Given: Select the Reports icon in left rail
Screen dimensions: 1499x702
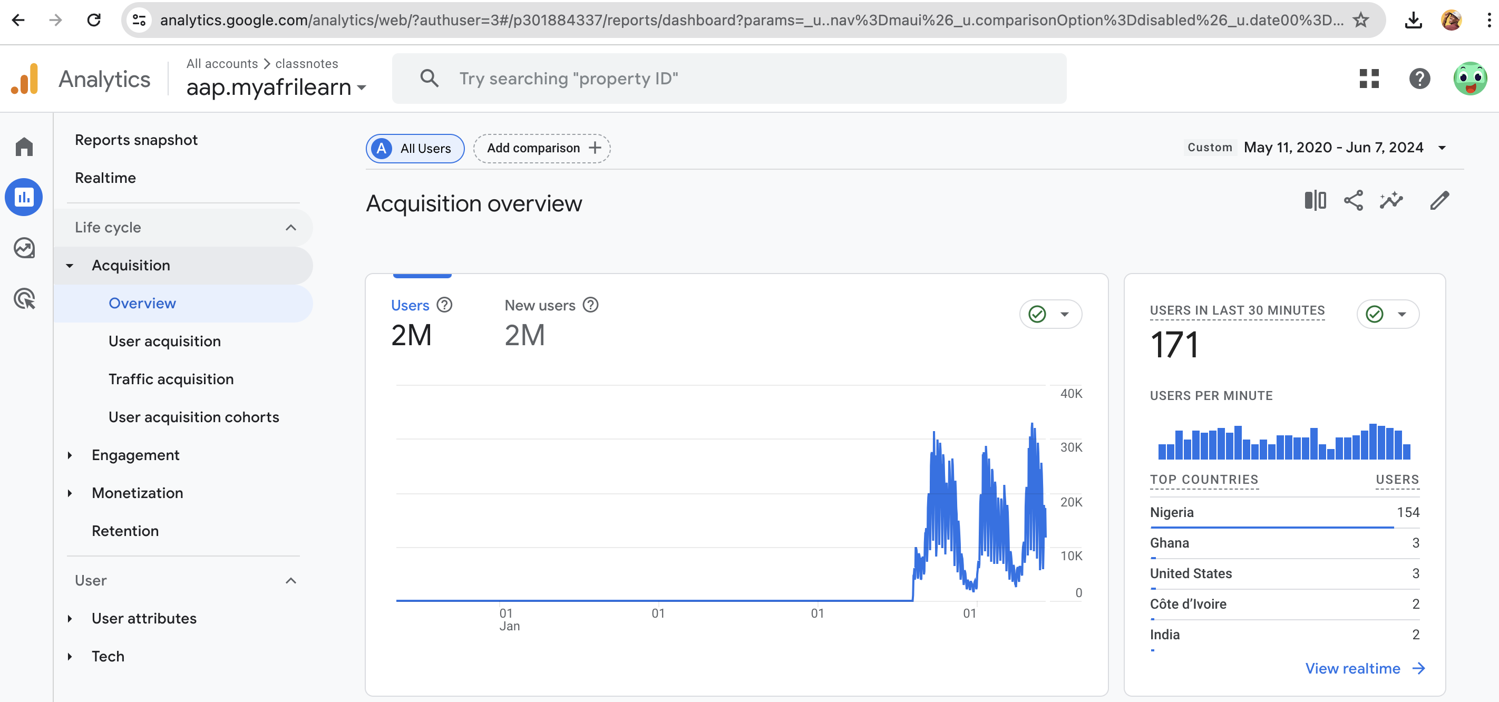Looking at the screenshot, I should (24, 197).
